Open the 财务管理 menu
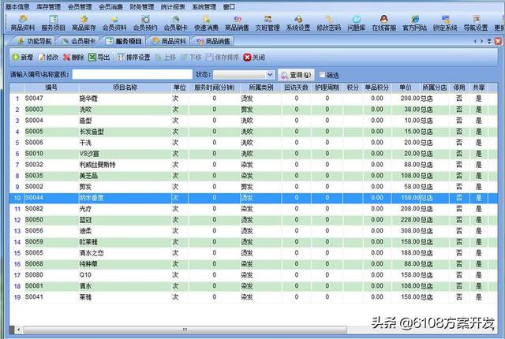 point(142,6)
